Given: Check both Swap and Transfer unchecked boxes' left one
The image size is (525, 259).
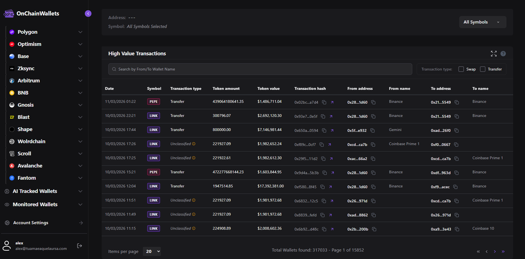Looking at the screenshot, I should coord(461,69).
